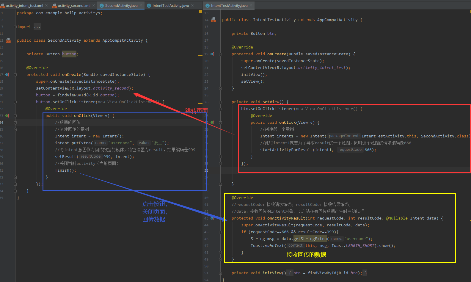Collapse right pane onClick fold at line 29

220,123
